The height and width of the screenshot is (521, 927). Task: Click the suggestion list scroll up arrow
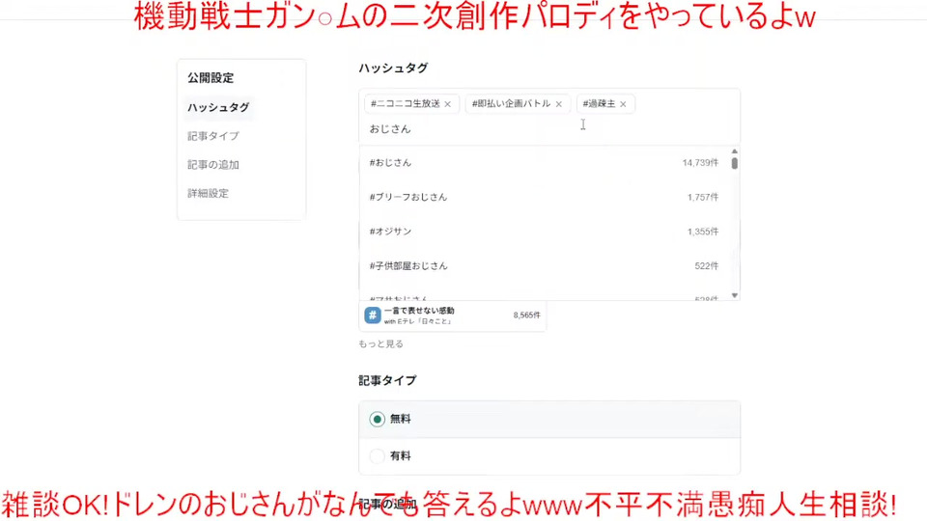[734, 151]
